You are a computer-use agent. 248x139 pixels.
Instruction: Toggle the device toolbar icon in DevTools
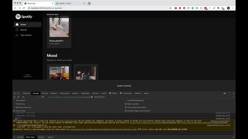[x=18, y=93]
